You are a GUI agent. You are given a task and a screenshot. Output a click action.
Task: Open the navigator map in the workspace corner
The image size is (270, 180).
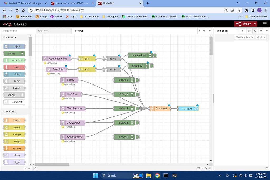[198, 168]
